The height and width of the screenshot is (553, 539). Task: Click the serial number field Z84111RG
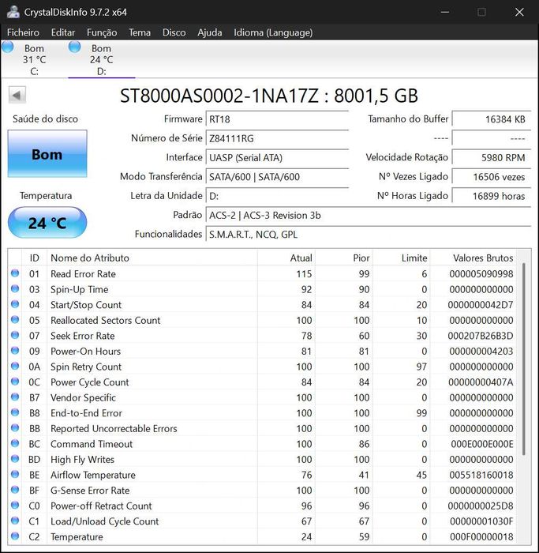click(276, 138)
